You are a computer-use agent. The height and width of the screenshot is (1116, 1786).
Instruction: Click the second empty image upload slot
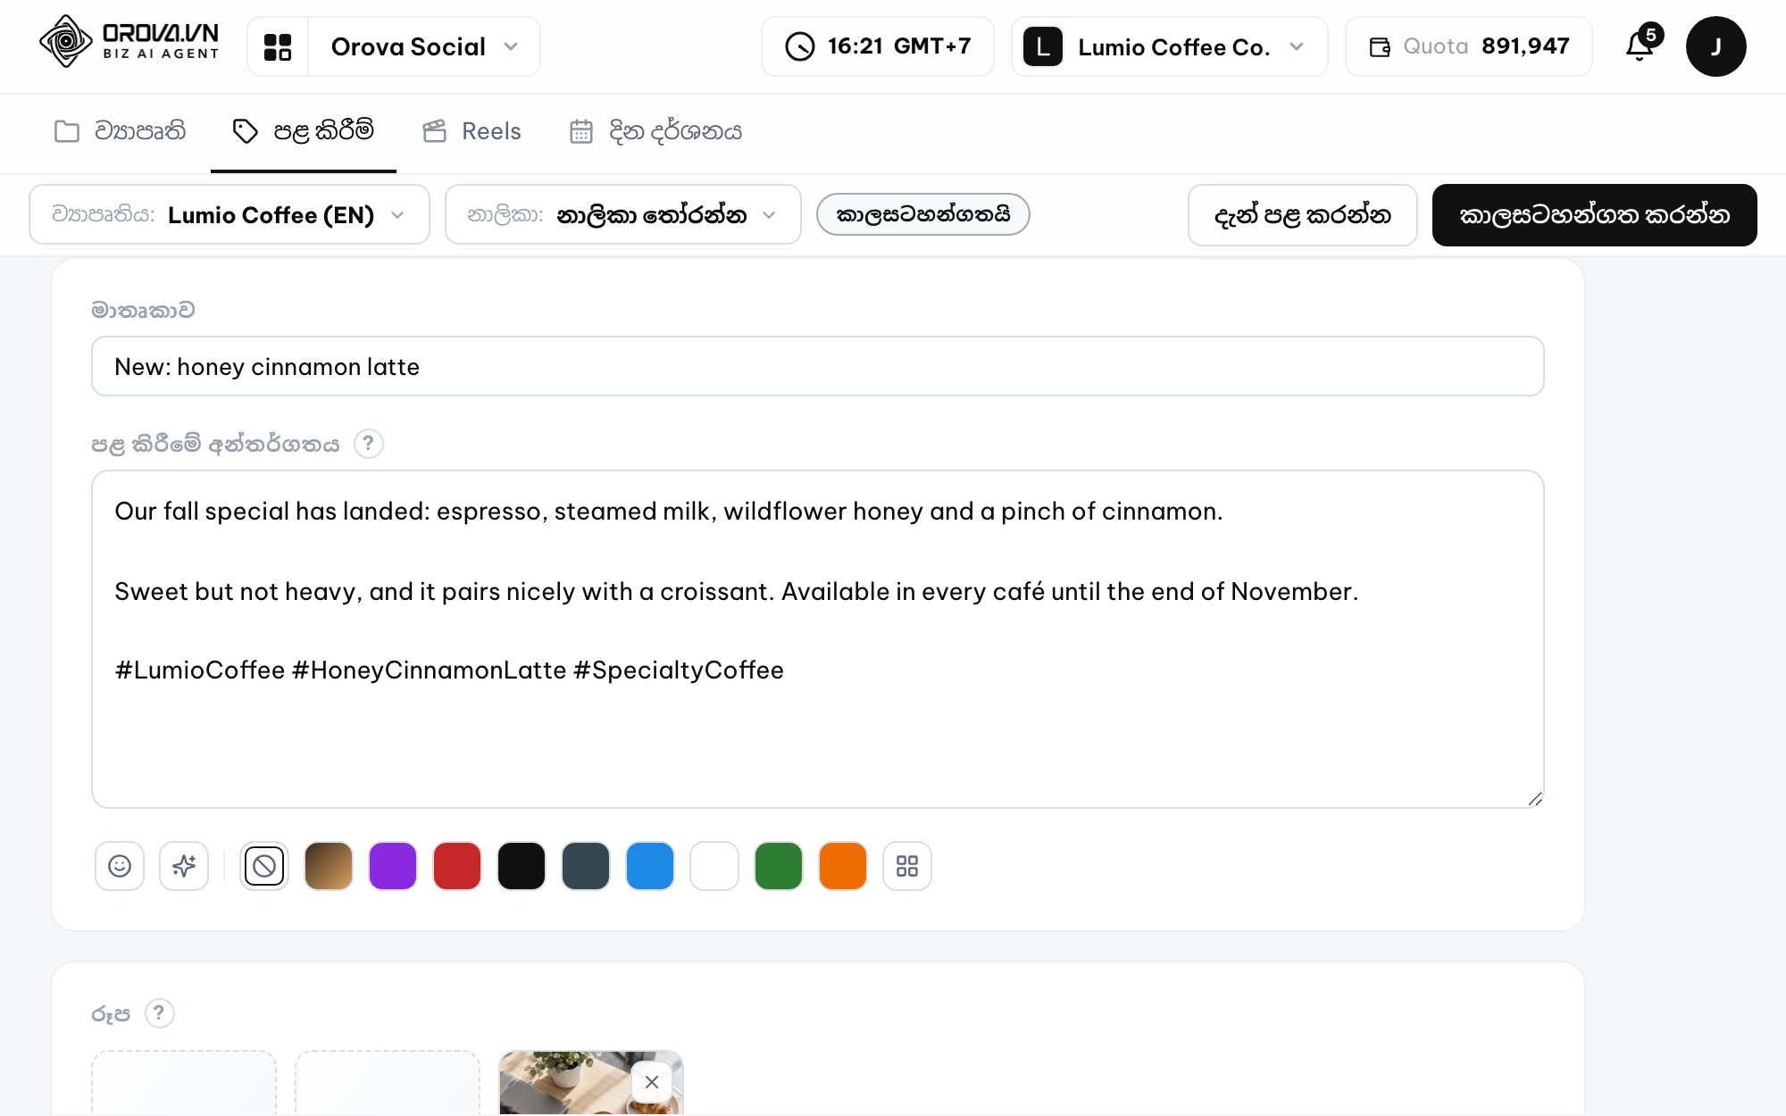[x=388, y=1083]
